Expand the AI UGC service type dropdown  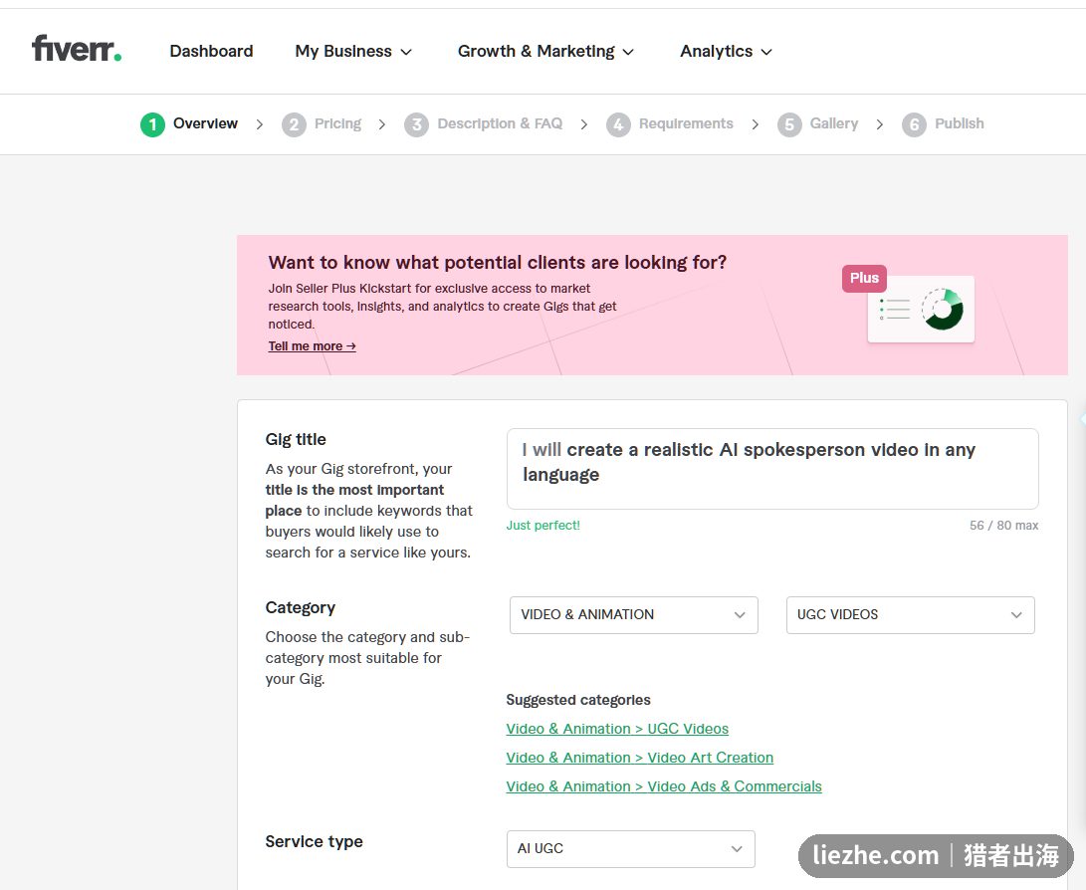[x=631, y=849]
